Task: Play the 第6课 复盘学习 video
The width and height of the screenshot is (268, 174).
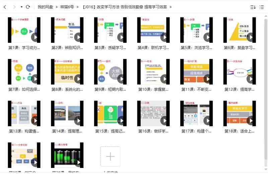Action: [251, 37]
